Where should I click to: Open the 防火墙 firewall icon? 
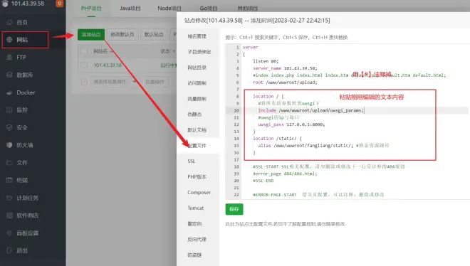(9, 145)
